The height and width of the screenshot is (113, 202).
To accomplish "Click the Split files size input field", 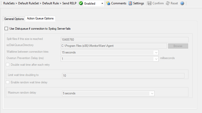I will [124, 40].
